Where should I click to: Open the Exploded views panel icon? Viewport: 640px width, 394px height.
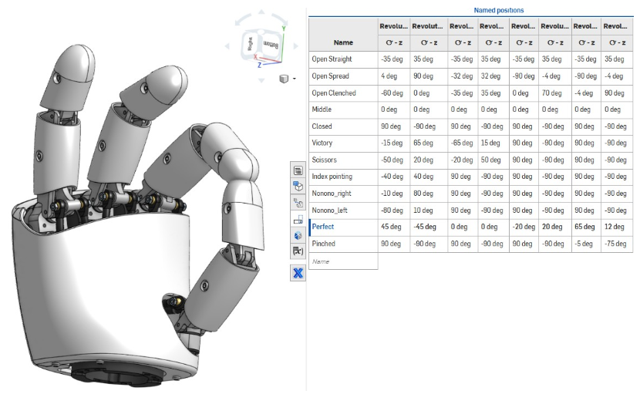[298, 203]
